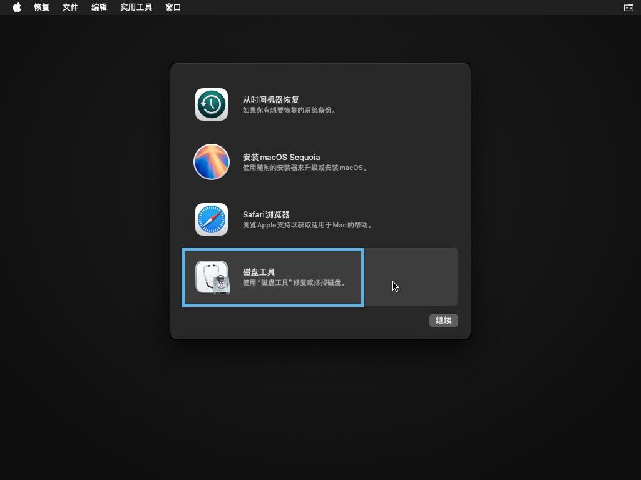Open the 恢复 menu

click(x=41, y=7)
